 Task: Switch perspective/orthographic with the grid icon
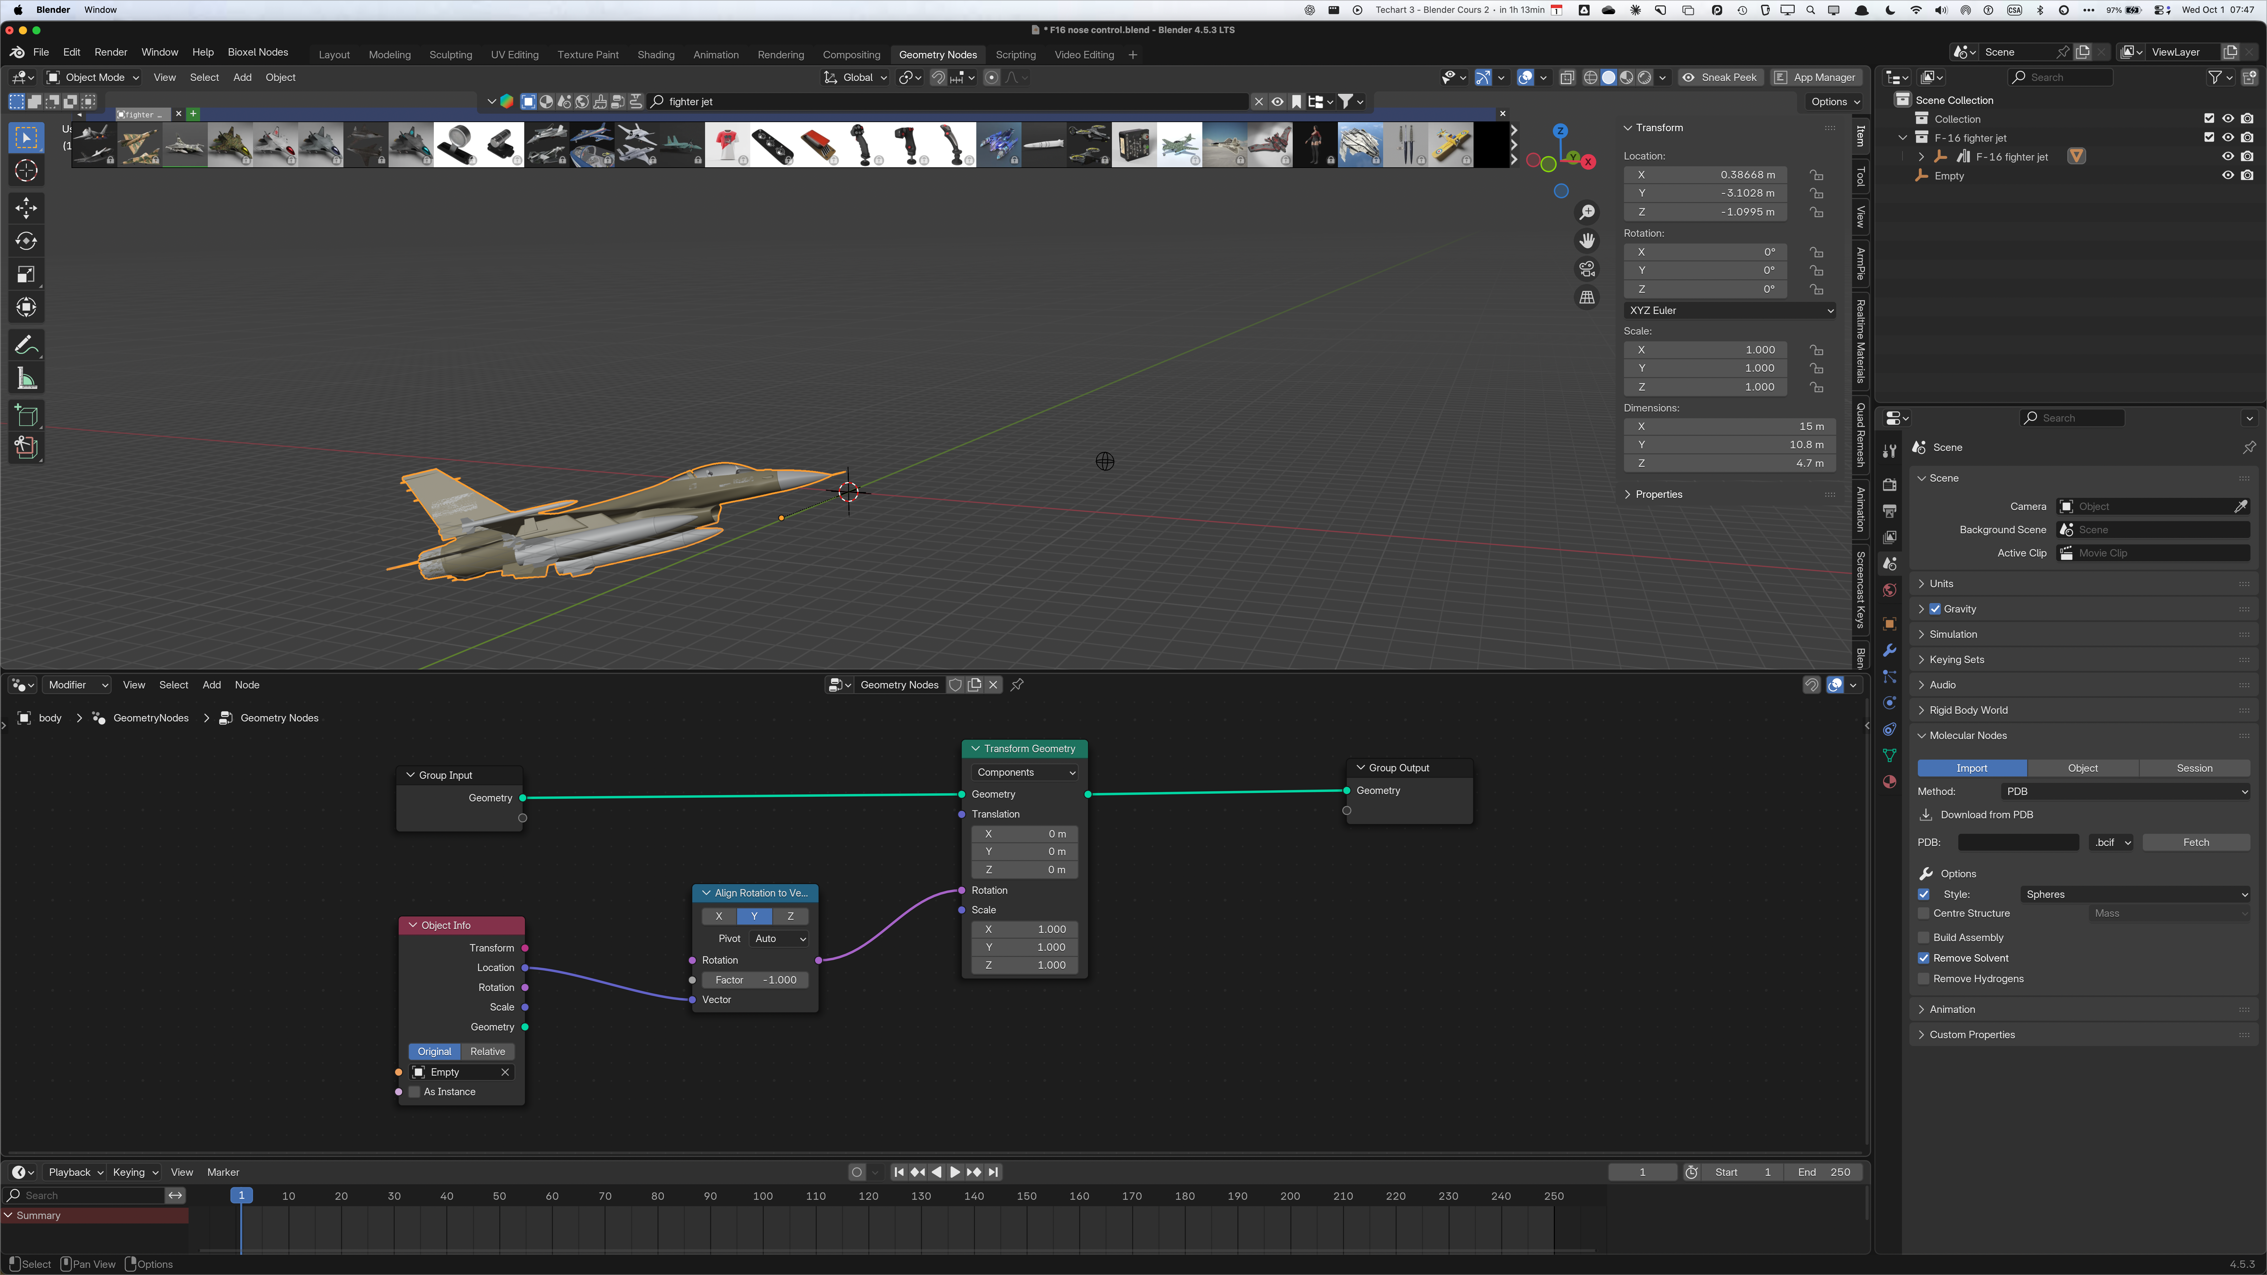[x=1587, y=297]
